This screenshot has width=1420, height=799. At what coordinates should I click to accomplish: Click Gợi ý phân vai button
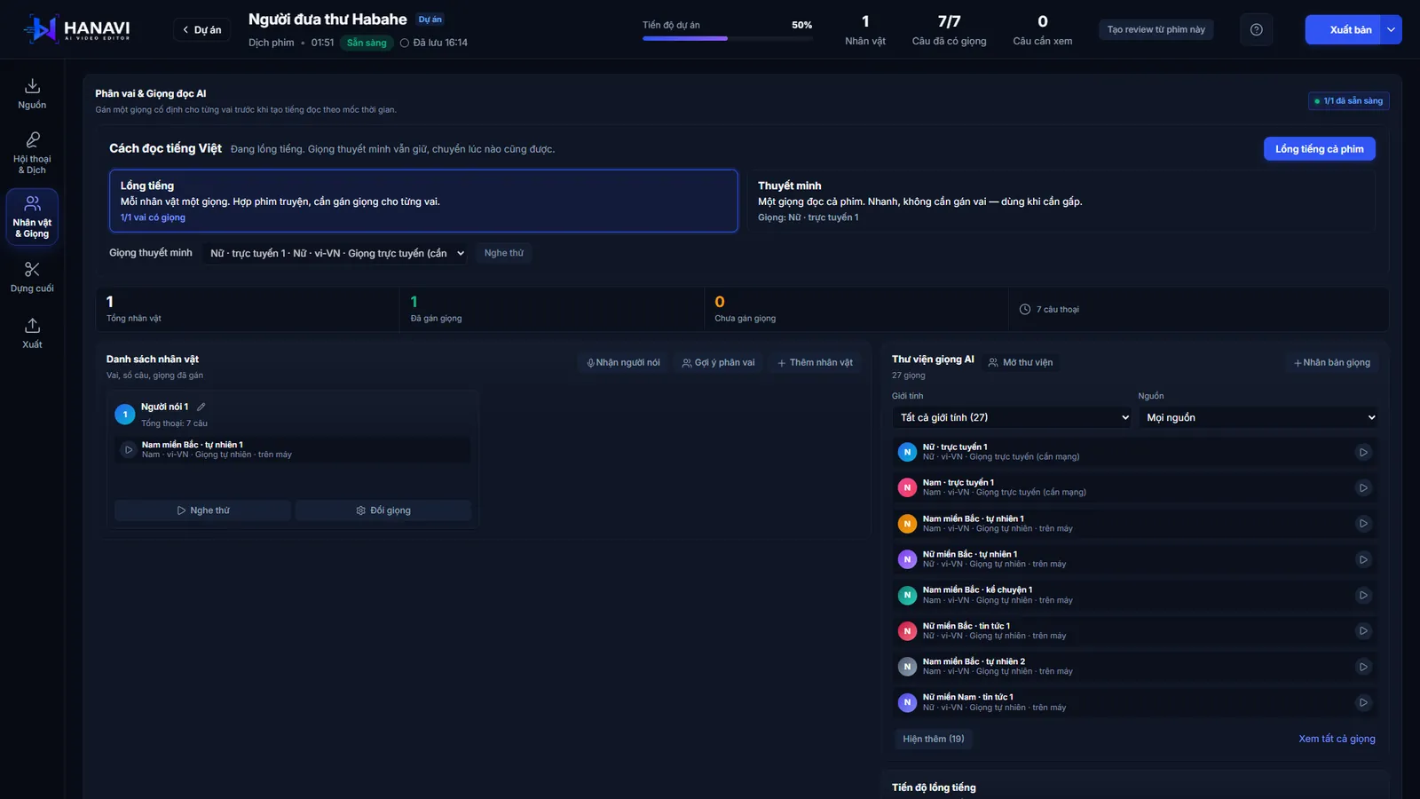(x=718, y=362)
